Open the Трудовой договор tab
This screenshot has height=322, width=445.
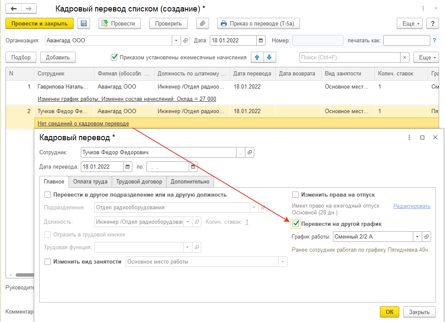pyautogui.click(x=139, y=182)
